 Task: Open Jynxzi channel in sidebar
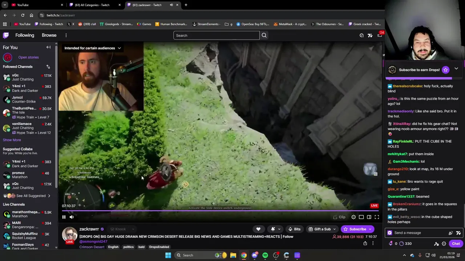click(x=27, y=99)
